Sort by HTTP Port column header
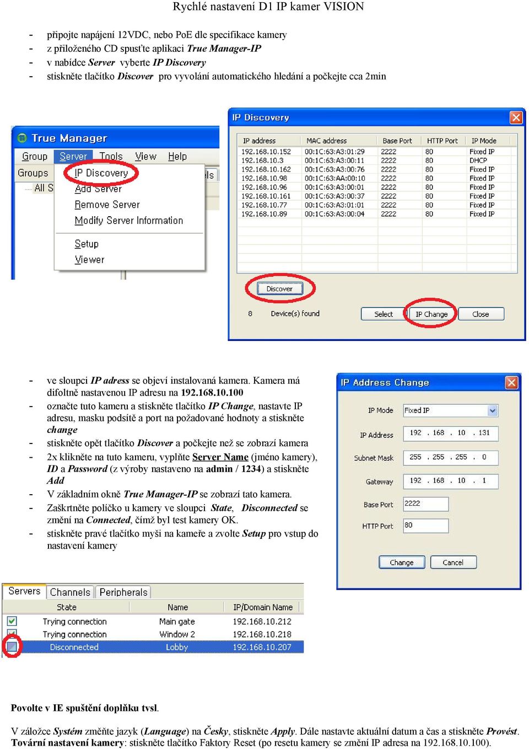 (x=444, y=141)
